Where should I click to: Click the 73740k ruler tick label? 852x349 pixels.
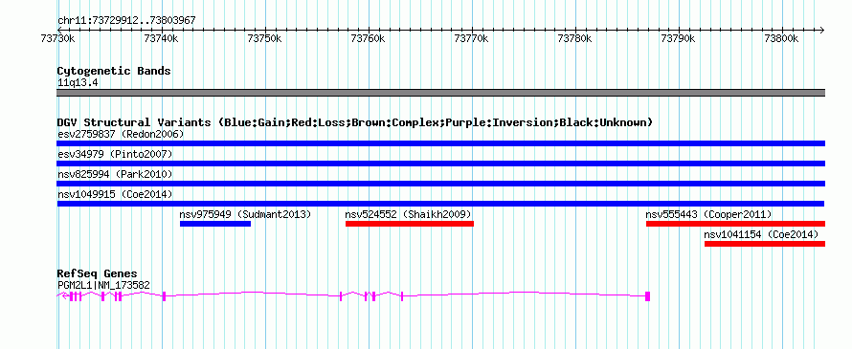[162, 39]
